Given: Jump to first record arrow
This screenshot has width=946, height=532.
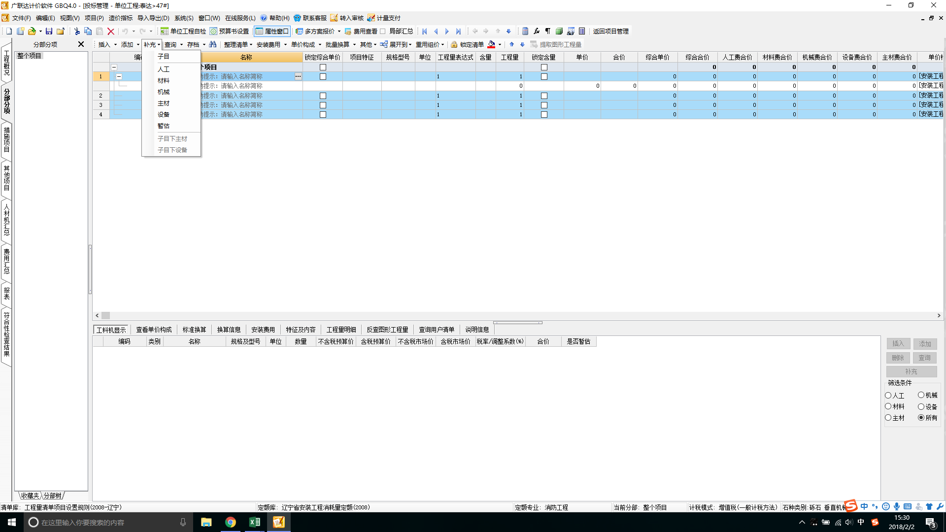Looking at the screenshot, I should pos(425,31).
